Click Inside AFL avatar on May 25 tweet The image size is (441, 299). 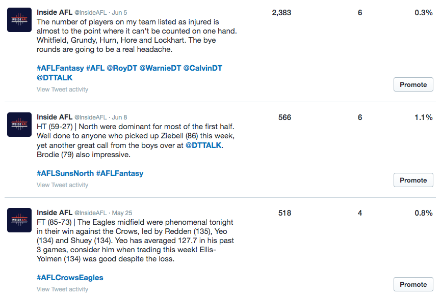coord(19,220)
